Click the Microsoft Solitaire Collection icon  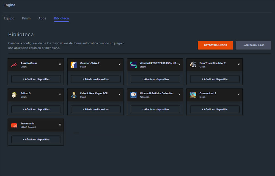[133, 95]
